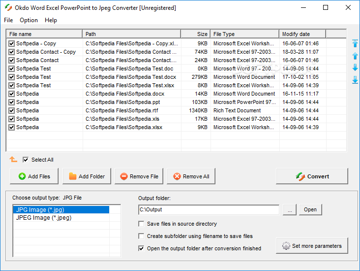Select the path C:\Softpedia Files\Softpedia.xls row
The width and height of the screenshot is (360, 271).
pyautogui.click(x=122, y=119)
